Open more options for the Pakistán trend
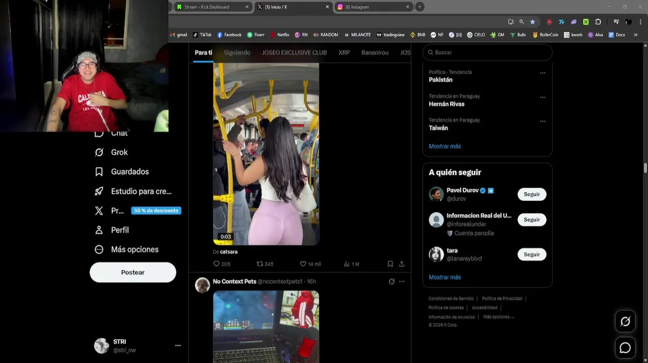This screenshot has width=648, height=363. (x=542, y=73)
